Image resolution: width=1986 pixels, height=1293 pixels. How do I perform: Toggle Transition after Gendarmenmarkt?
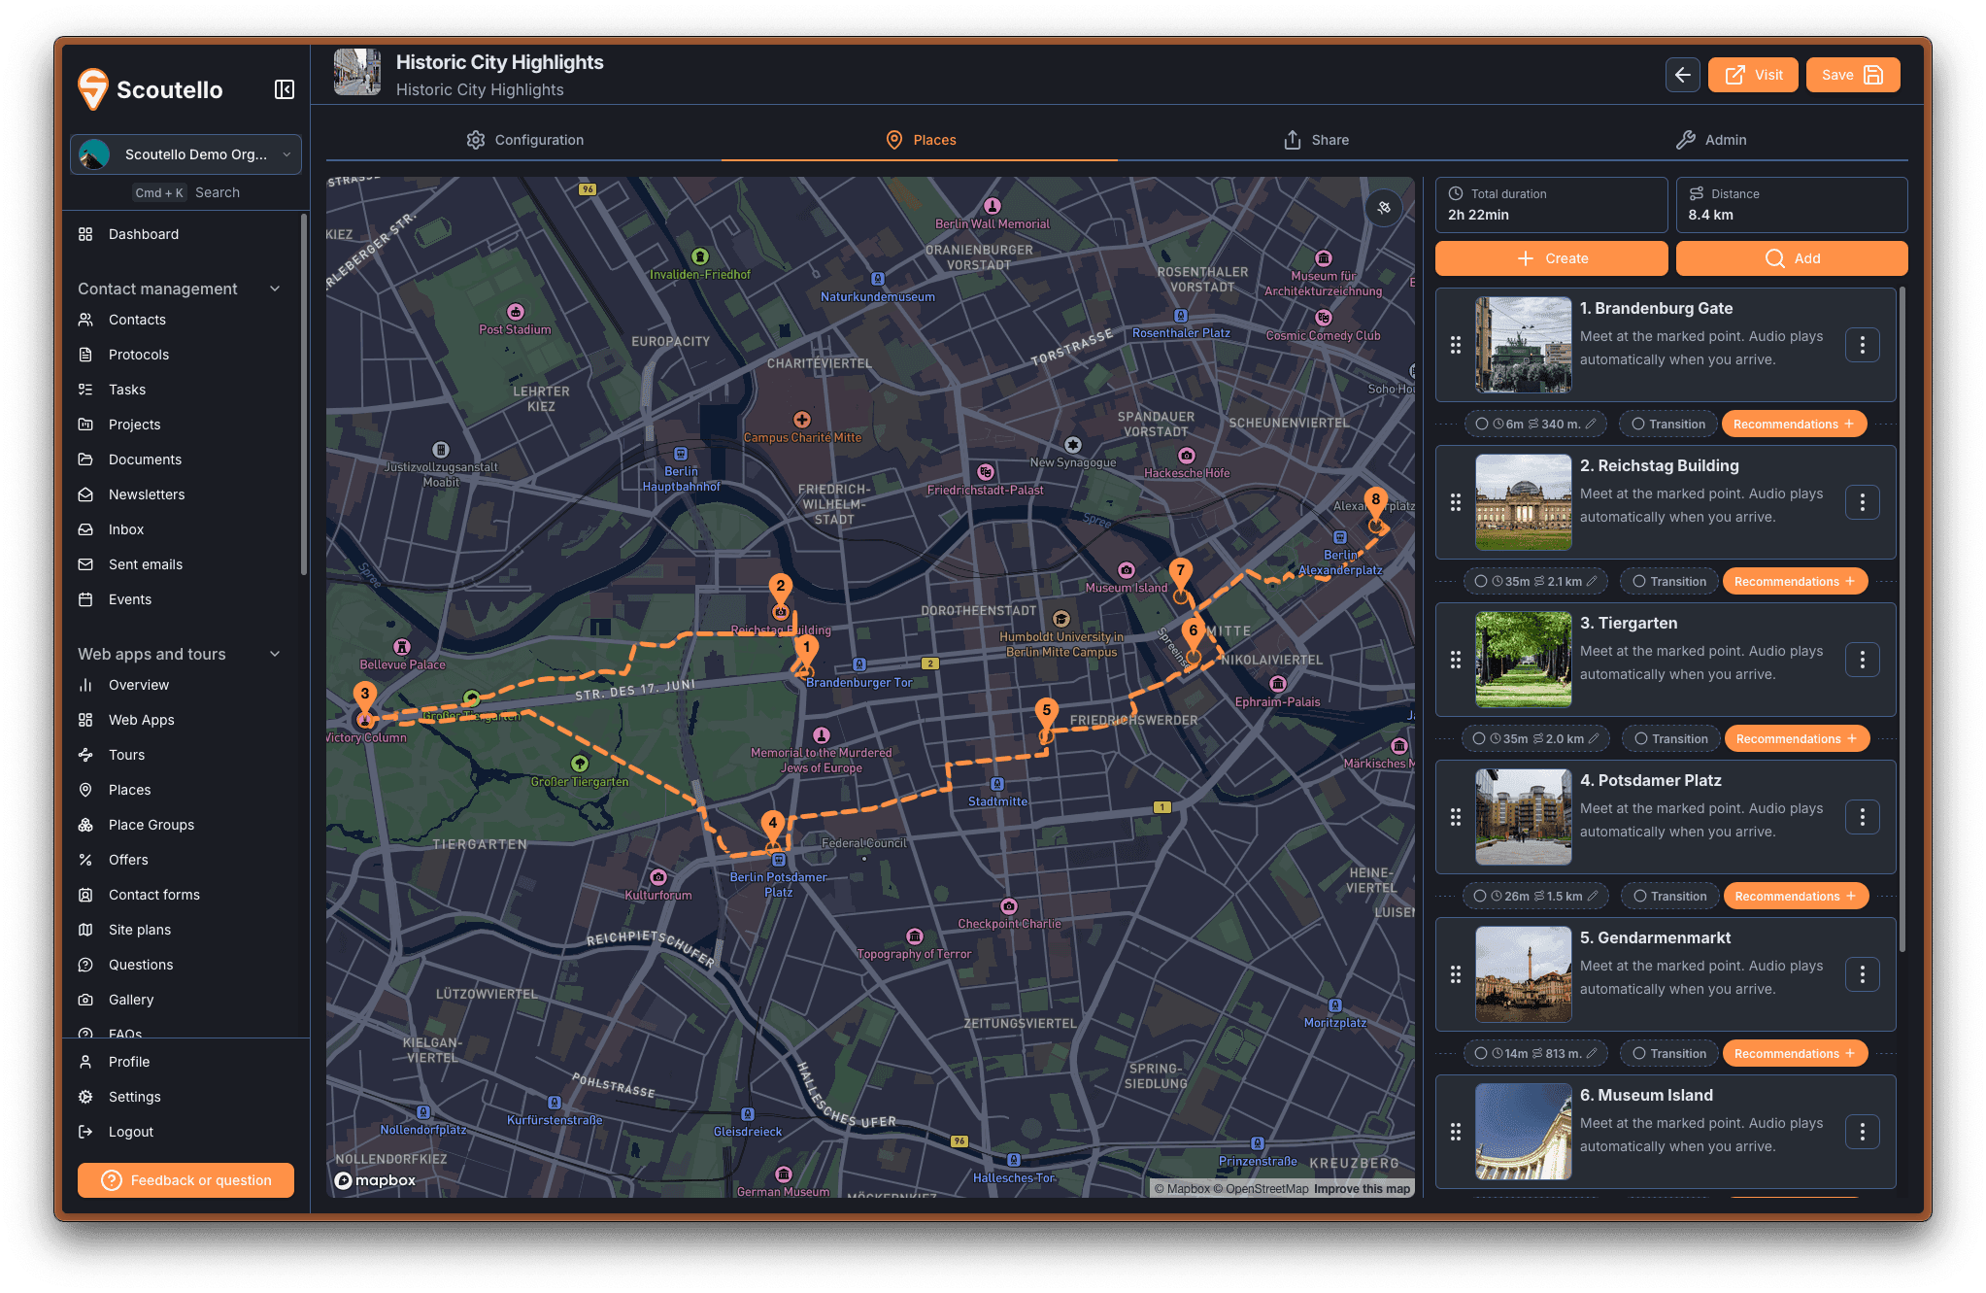(x=1668, y=1054)
